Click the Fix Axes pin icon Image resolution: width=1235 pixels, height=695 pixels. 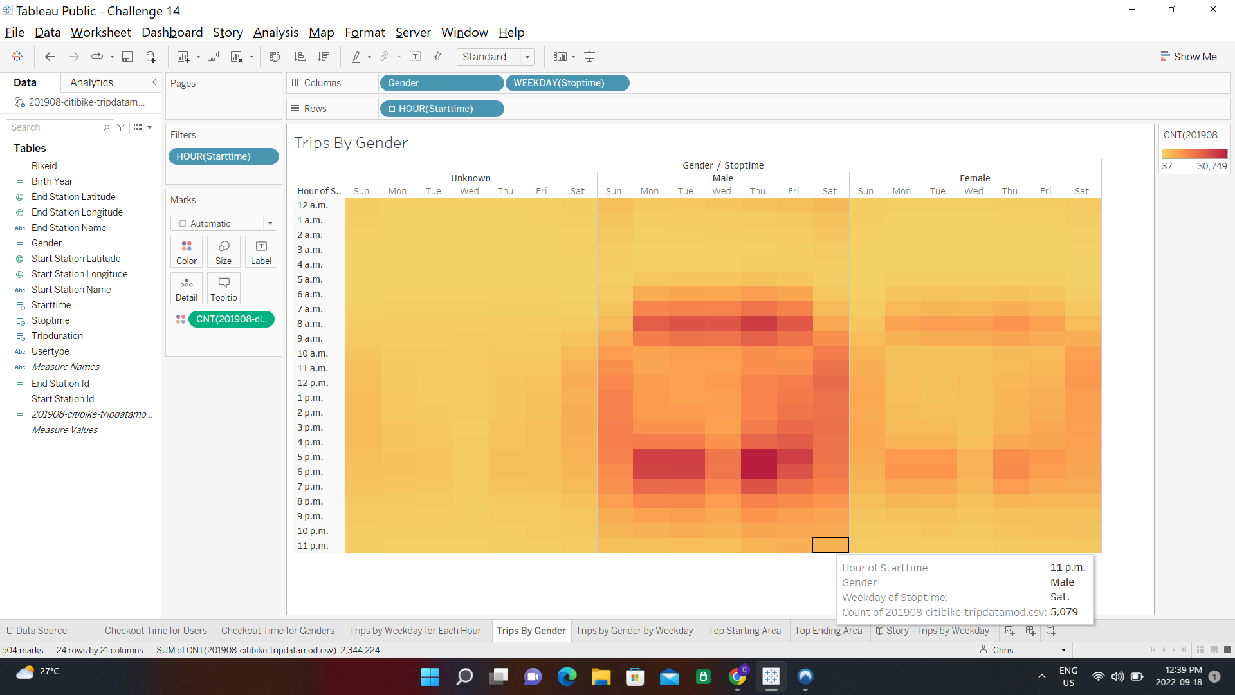[437, 57]
